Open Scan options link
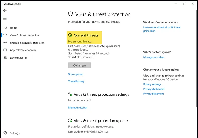The width and height of the screenshot is (198, 138). [x=76, y=74]
